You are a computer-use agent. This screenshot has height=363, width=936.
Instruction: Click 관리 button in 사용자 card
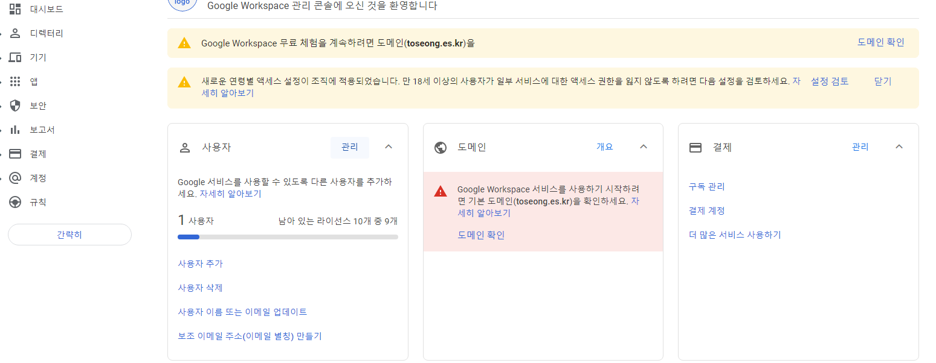click(x=350, y=147)
